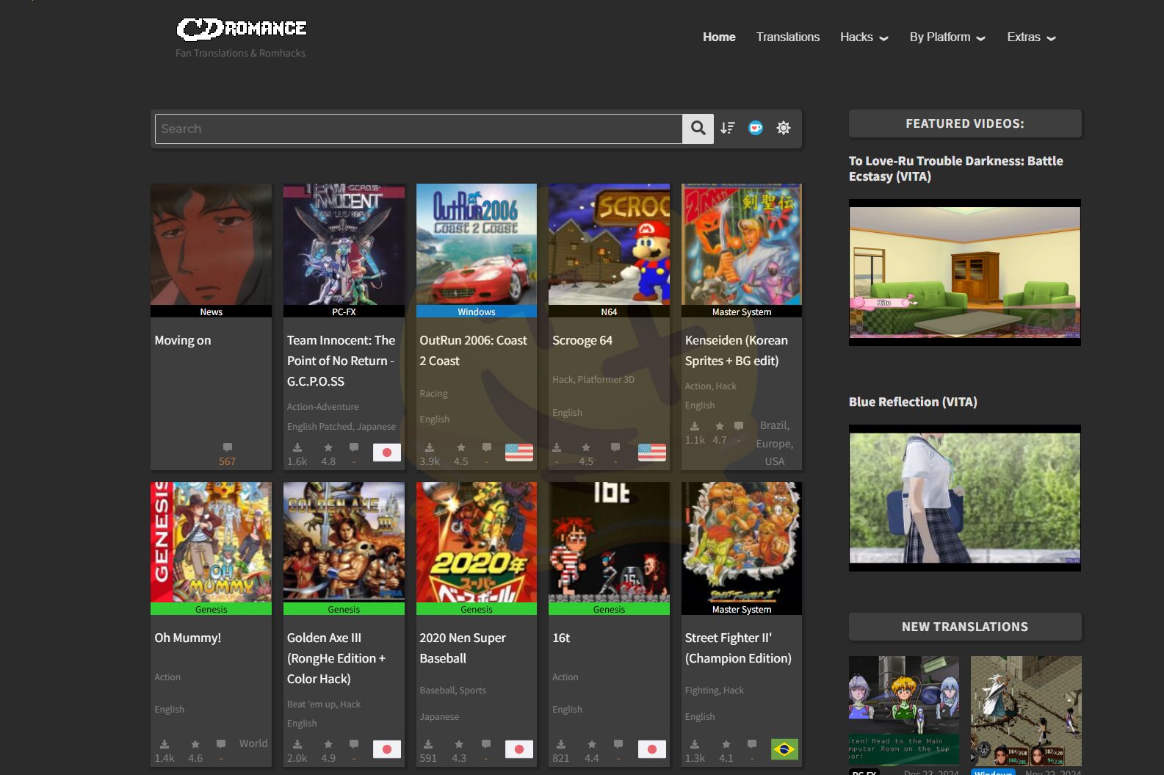
Task: Click Japan flag on Team Innocent card
Action: 387,453
